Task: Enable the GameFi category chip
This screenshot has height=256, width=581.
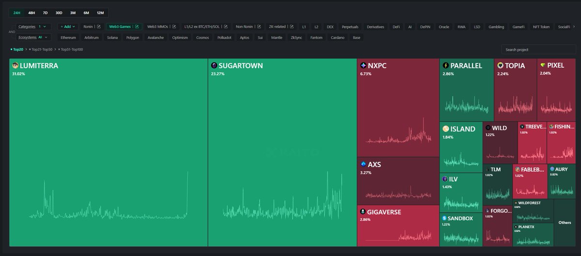Action: click(x=518, y=27)
